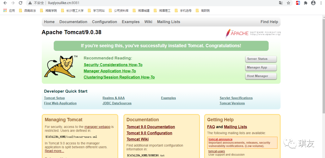Follow the manager webapp link
This screenshot has width=325, height=158.
[97, 127]
